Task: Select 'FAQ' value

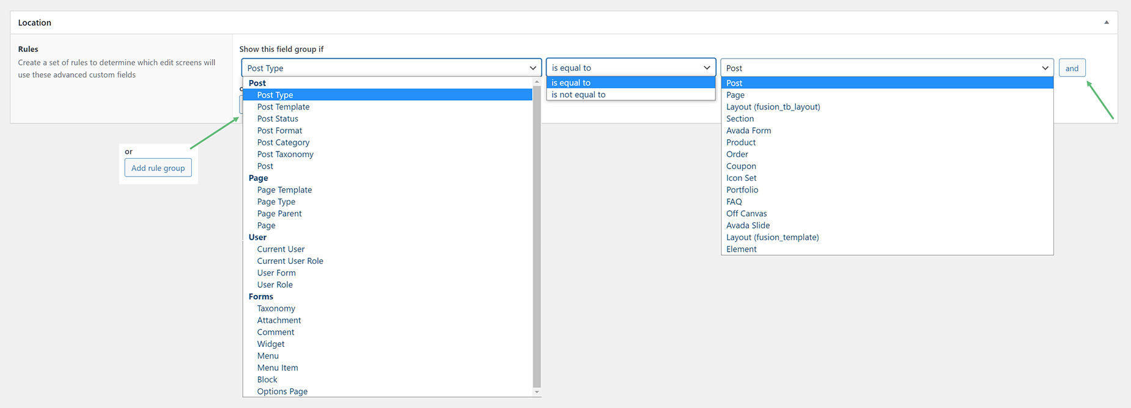Action: point(887,202)
